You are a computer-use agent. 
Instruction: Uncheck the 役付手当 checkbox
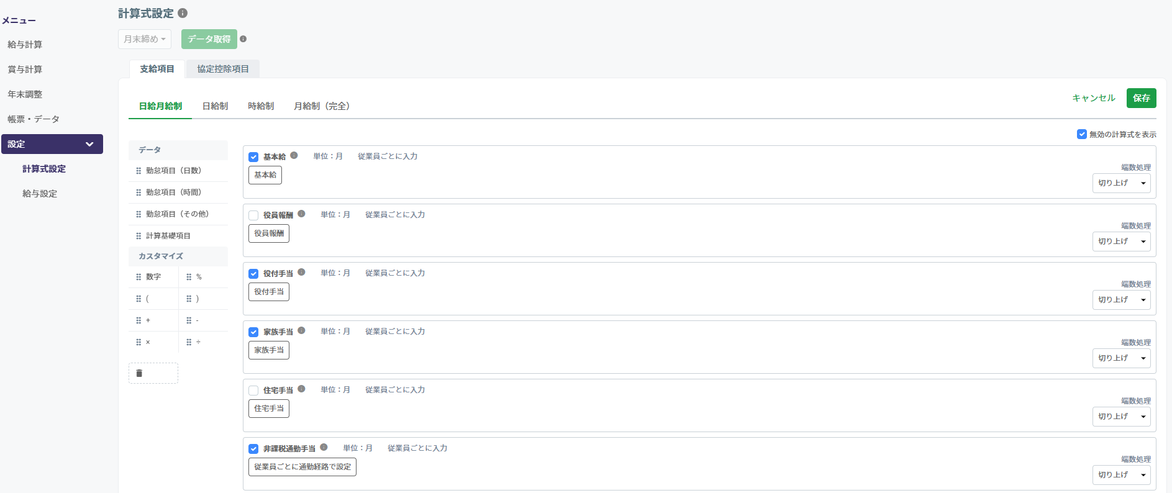[x=253, y=274]
